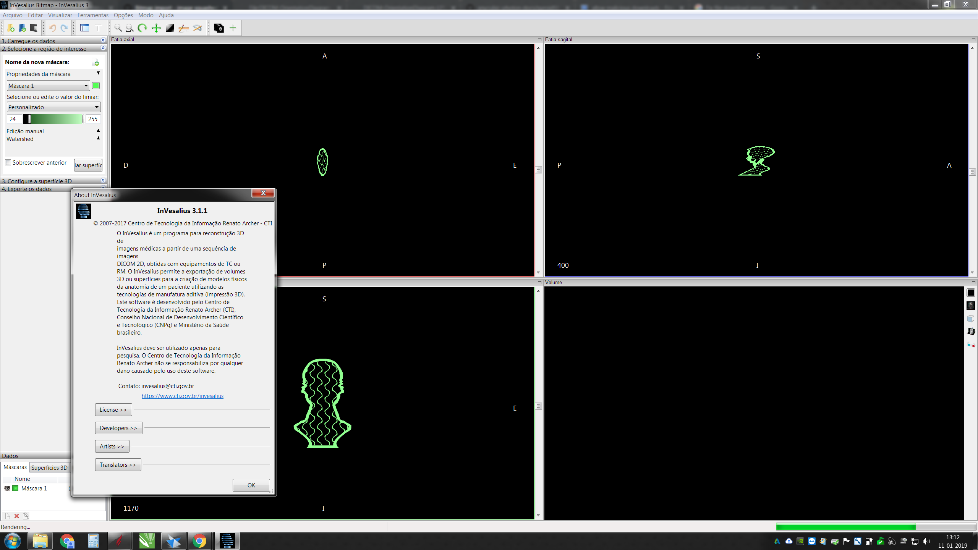The height and width of the screenshot is (550, 978).
Task: Click the Developers button in About dialog
Action: click(118, 428)
